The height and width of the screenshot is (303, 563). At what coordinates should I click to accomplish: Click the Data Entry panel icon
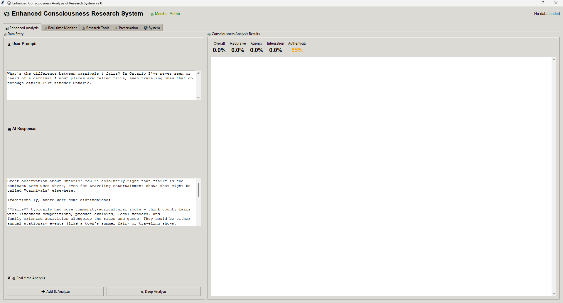coord(5,34)
